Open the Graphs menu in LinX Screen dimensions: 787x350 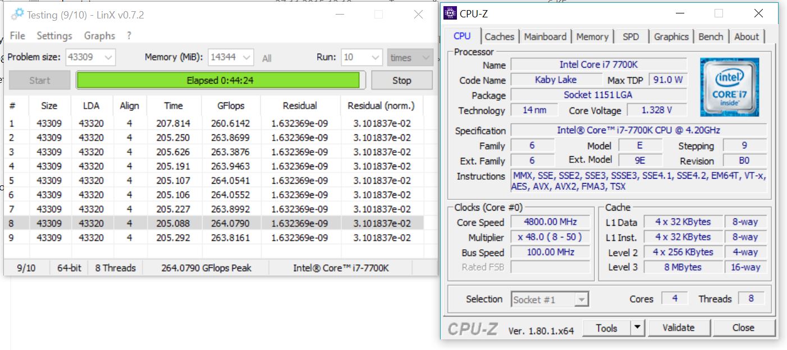pos(99,35)
